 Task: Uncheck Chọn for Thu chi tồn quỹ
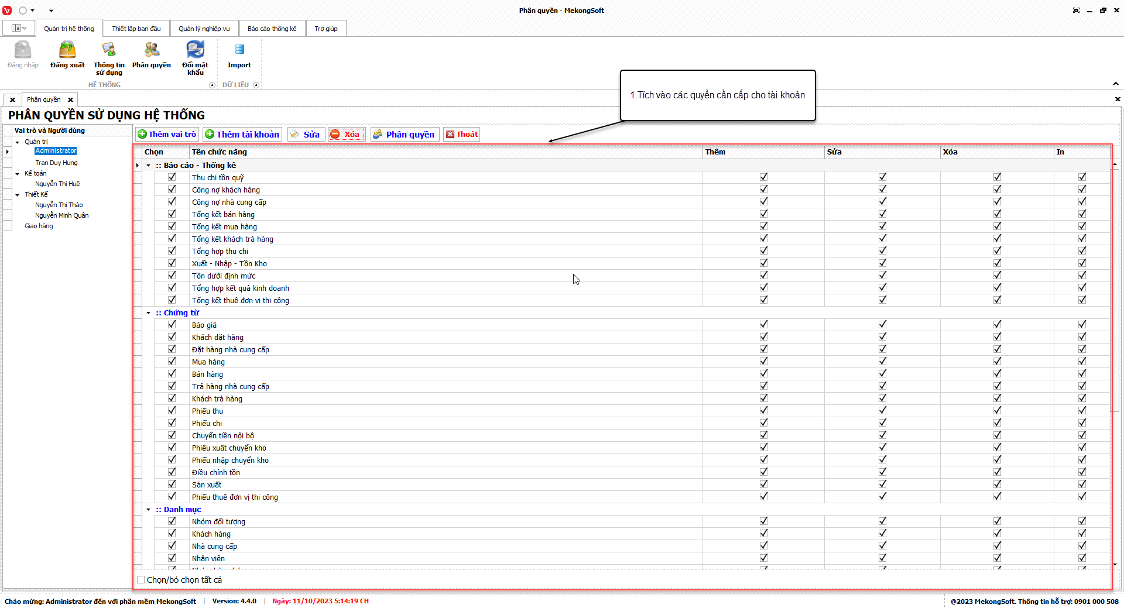172,177
